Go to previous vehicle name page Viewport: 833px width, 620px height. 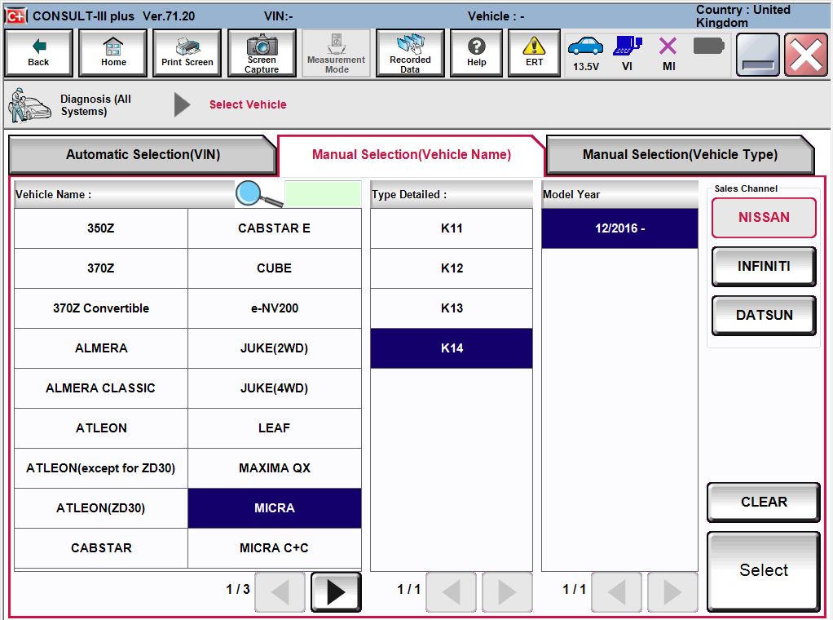coord(280,591)
